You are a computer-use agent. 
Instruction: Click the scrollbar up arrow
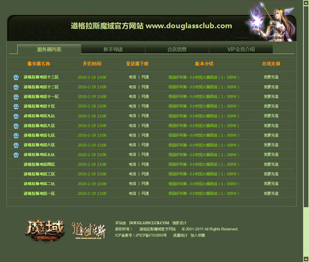(306, 2)
